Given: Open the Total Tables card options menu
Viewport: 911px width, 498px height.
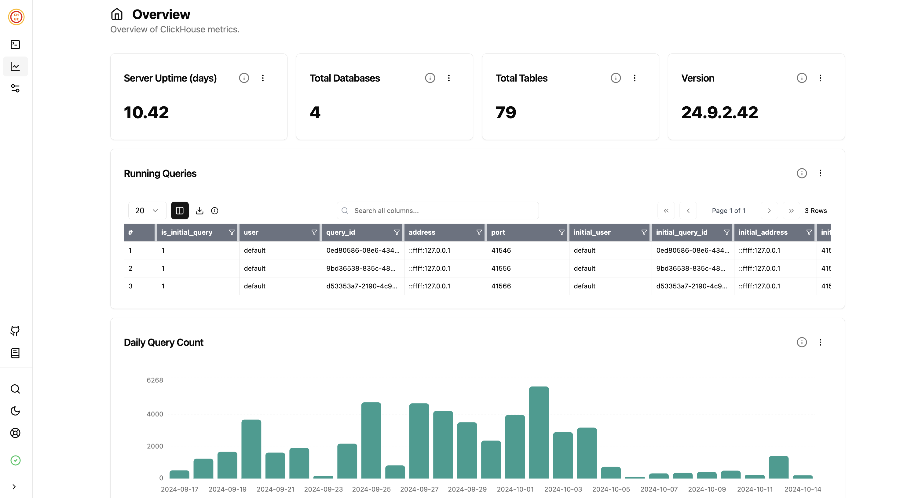Looking at the screenshot, I should point(635,78).
